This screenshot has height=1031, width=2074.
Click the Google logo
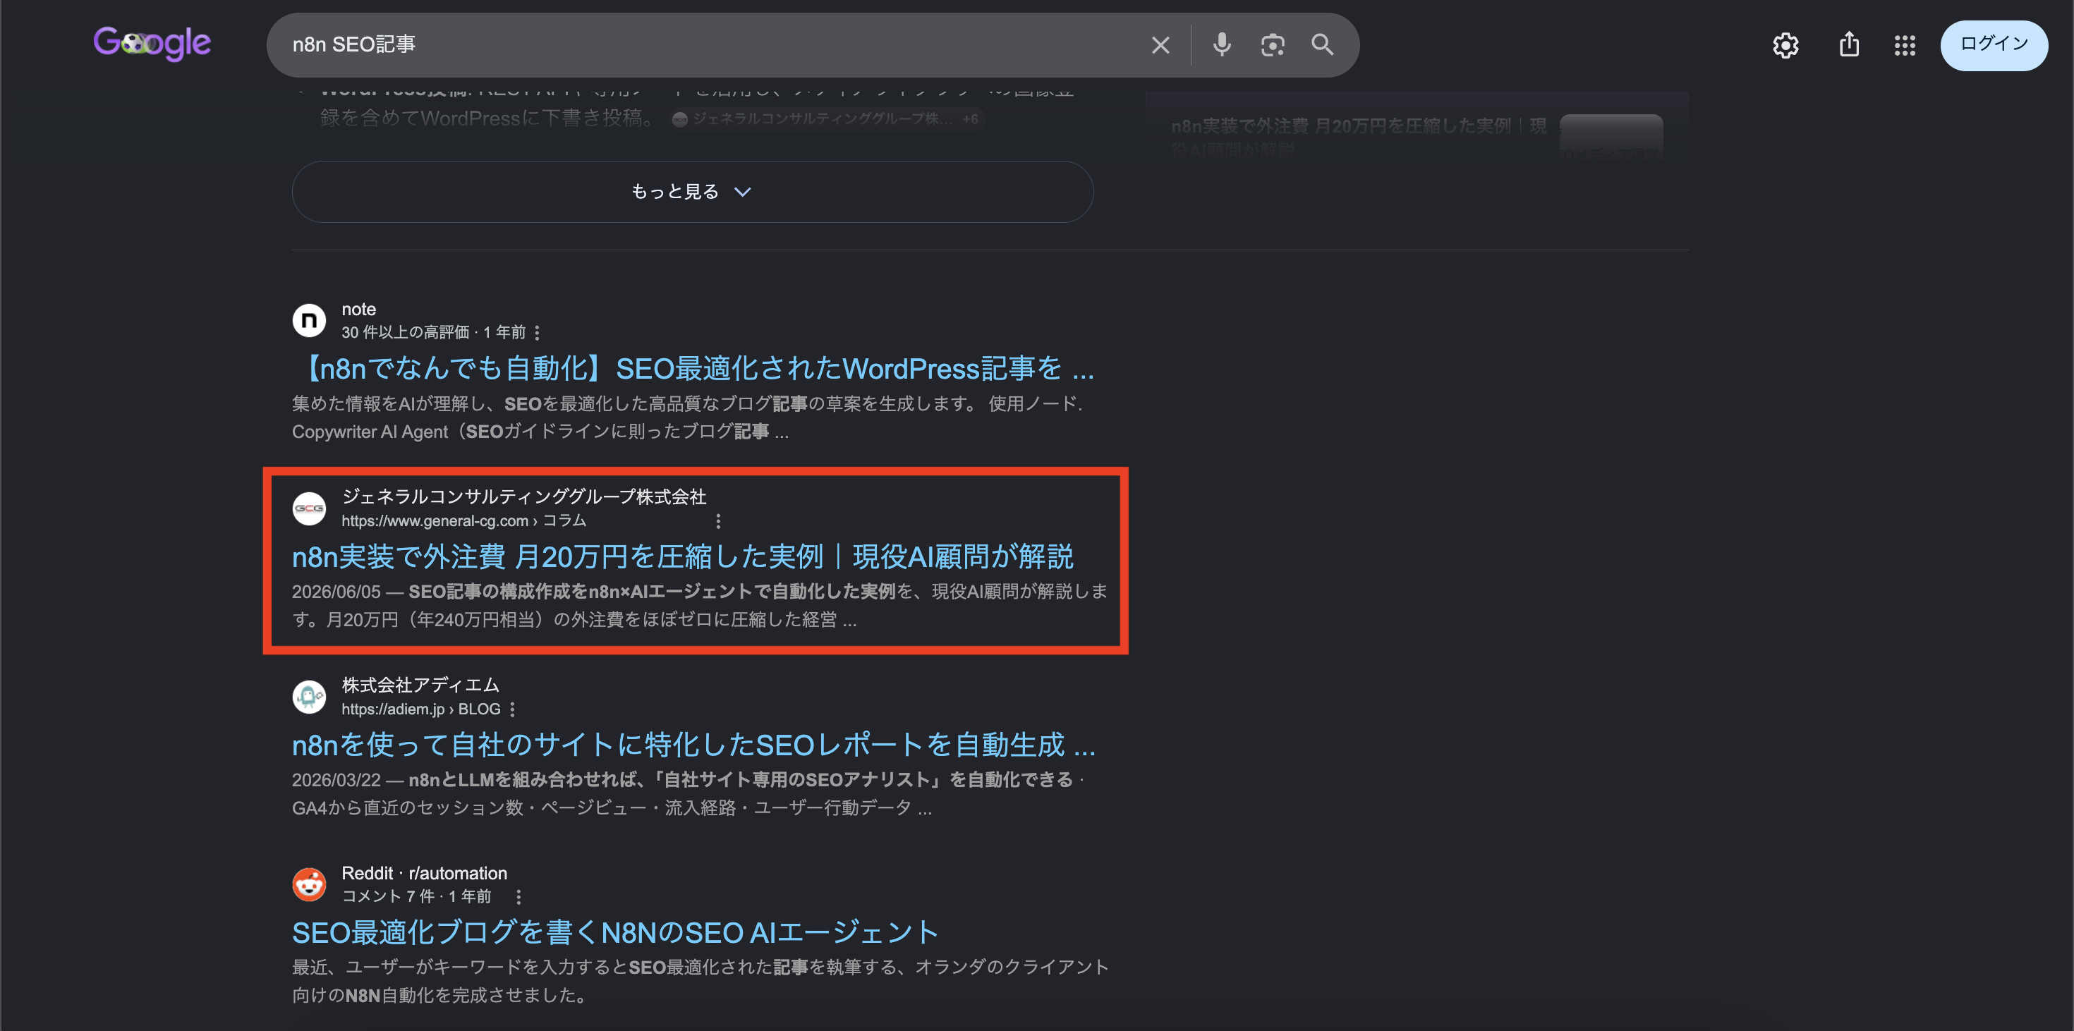click(152, 44)
